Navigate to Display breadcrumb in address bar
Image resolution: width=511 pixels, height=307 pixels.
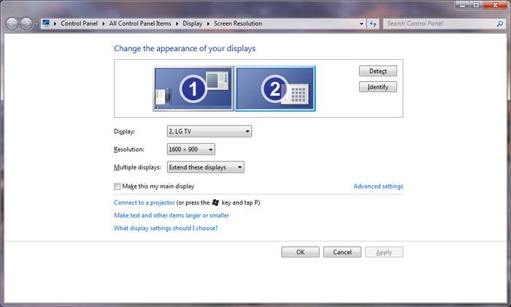pyautogui.click(x=192, y=23)
